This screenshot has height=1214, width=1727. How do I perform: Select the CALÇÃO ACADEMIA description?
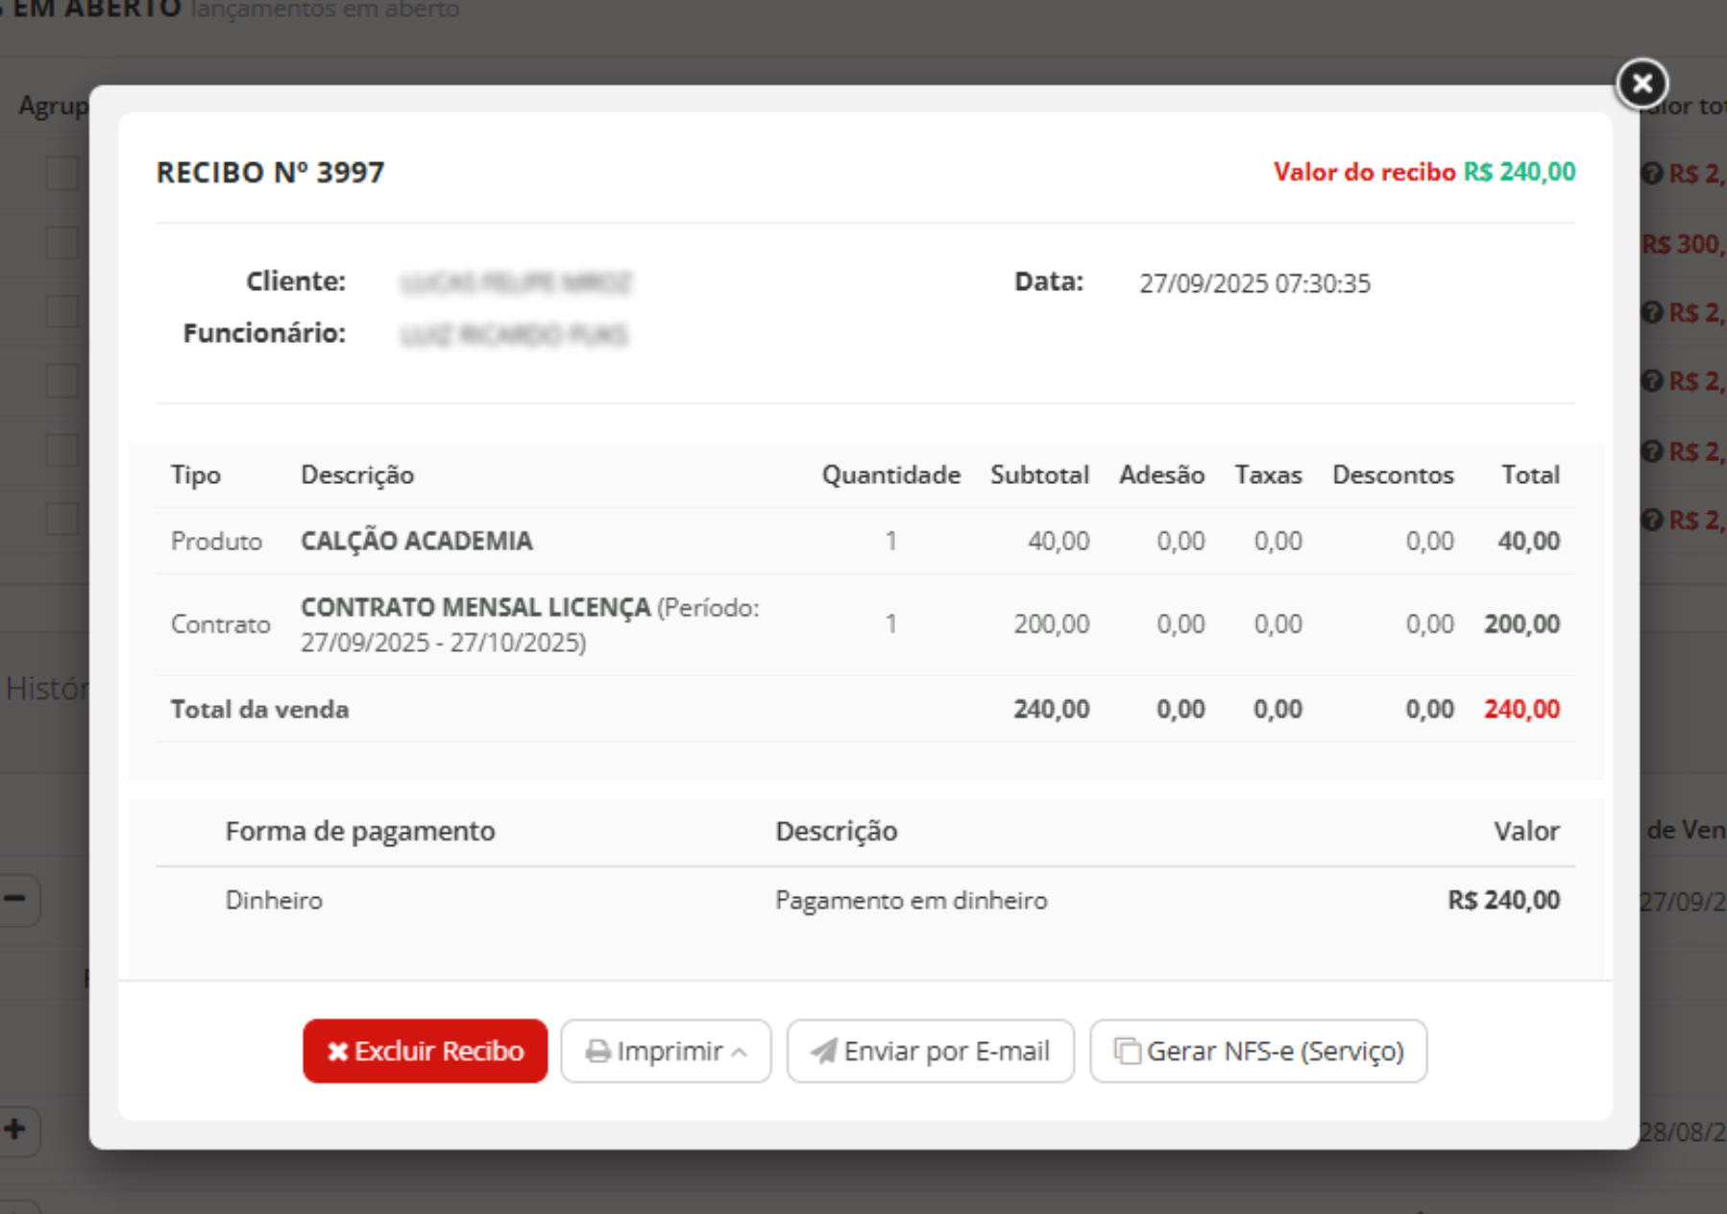[x=417, y=541]
